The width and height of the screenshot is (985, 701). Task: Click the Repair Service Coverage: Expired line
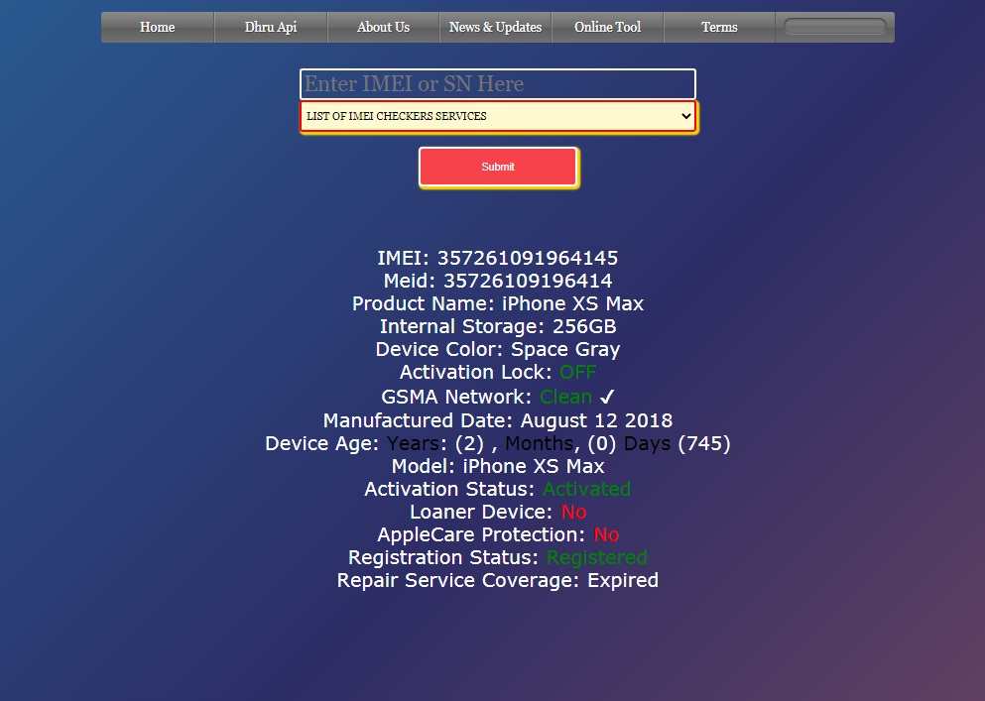tap(498, 580)
